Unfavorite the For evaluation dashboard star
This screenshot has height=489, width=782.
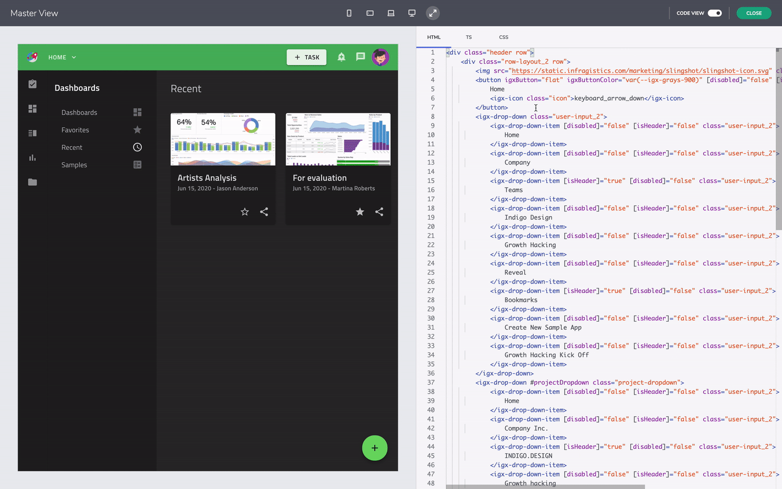(x=360, y=211)
